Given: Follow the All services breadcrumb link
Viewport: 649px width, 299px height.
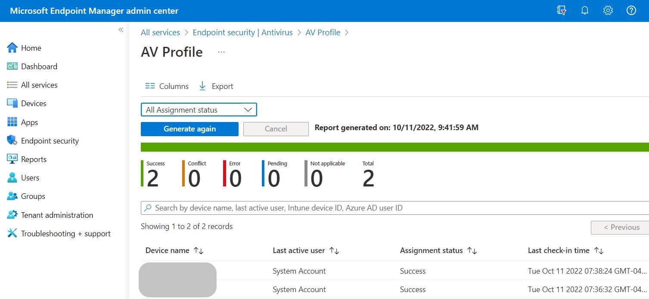Looking at the screenshot, I should pyautogui.click(x=160, y=32).
